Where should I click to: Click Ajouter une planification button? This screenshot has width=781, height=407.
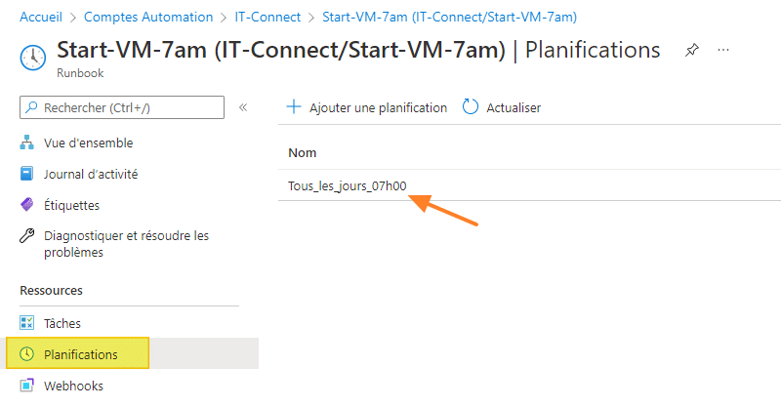(366, 107)
